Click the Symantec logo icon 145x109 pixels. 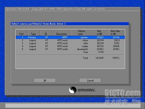pos(72,90)
